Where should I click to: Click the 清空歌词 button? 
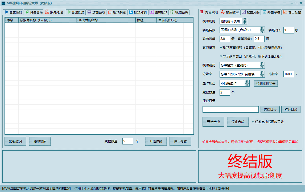(x=40, y=141)
